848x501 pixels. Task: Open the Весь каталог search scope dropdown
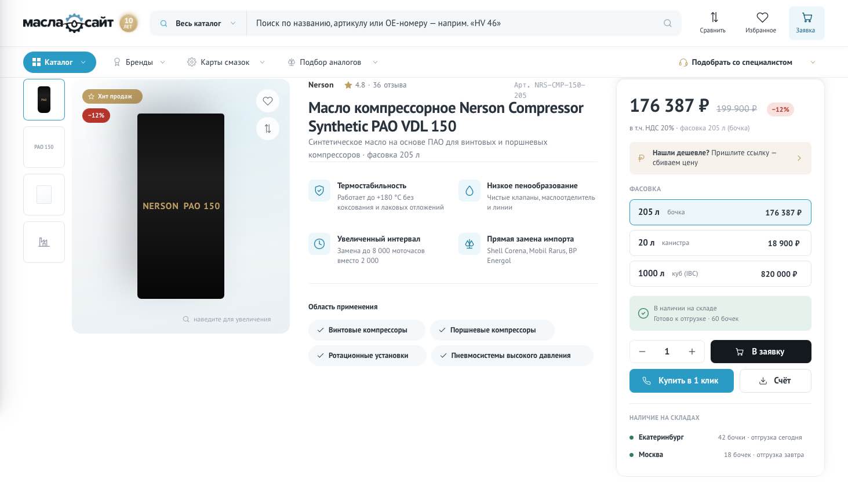tap(198, 24)
